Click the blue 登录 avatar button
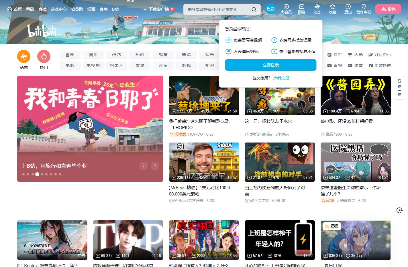 270,9
